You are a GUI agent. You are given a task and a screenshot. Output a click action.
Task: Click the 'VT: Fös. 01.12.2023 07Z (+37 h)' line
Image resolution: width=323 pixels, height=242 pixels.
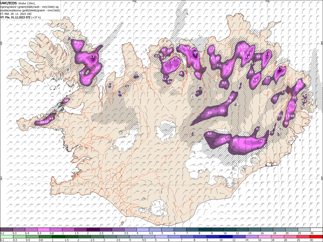pos(21,17)
